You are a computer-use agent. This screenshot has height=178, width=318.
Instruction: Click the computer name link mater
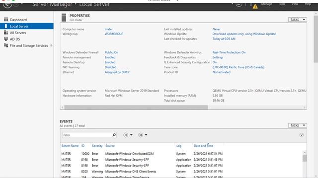coord(109,29)
